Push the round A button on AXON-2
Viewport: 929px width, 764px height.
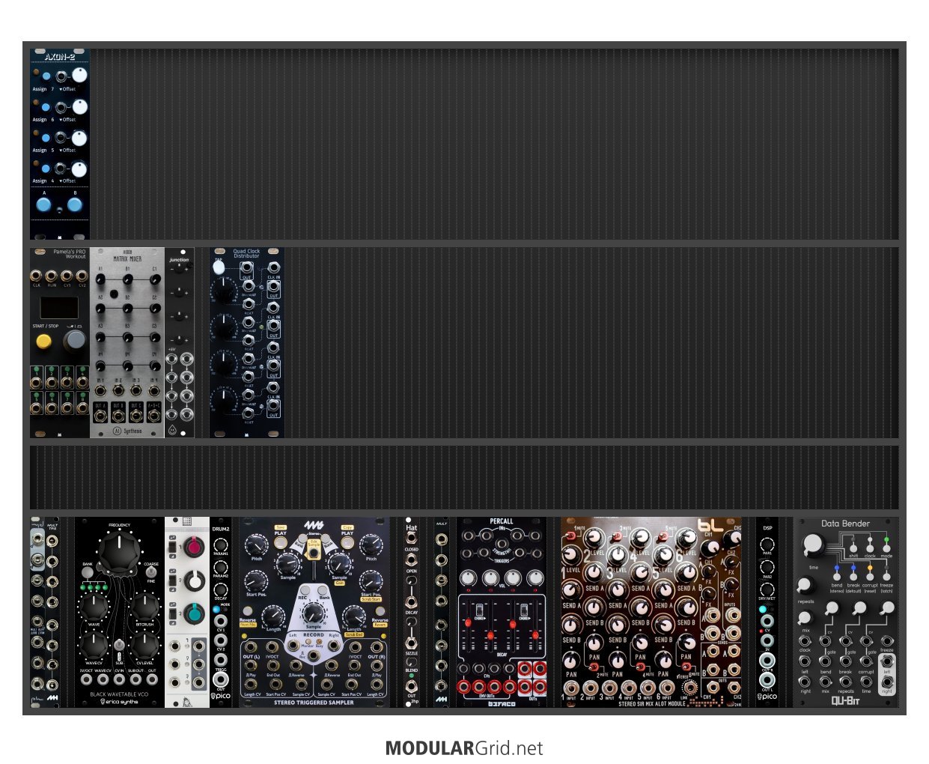coord(44,204)
